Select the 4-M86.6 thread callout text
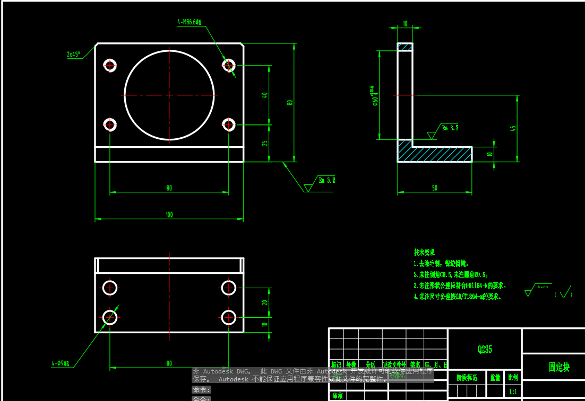The width and height of the screenshot is (585, 401). tap(189, 22)
